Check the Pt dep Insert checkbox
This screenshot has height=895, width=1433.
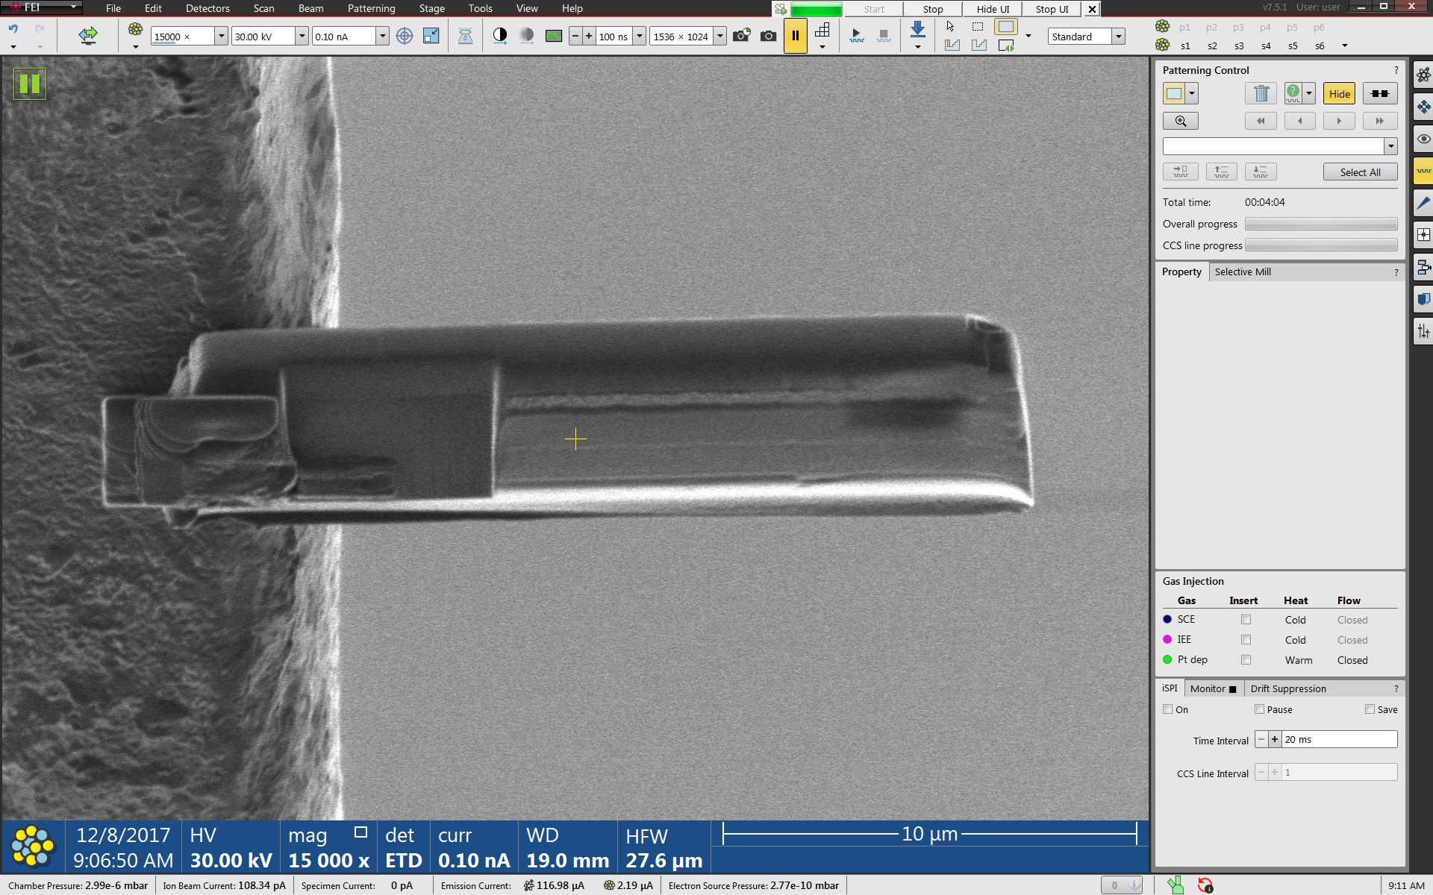pos(1246,659)
